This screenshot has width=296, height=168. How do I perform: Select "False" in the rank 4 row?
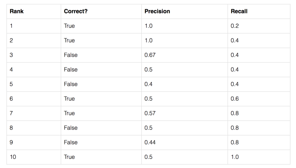click(70, 69)
